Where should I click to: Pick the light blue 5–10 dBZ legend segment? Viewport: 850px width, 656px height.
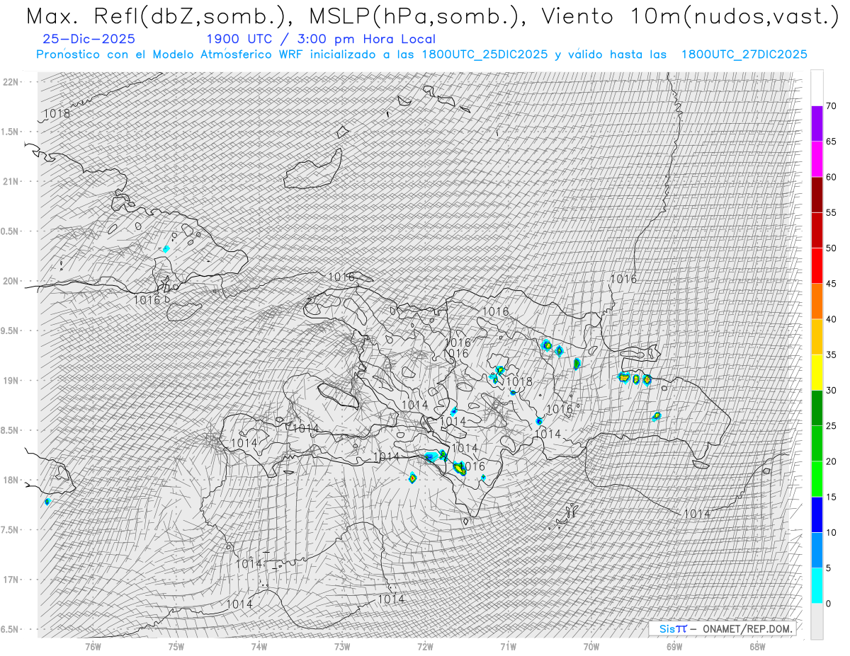click(x=817, y=550)
